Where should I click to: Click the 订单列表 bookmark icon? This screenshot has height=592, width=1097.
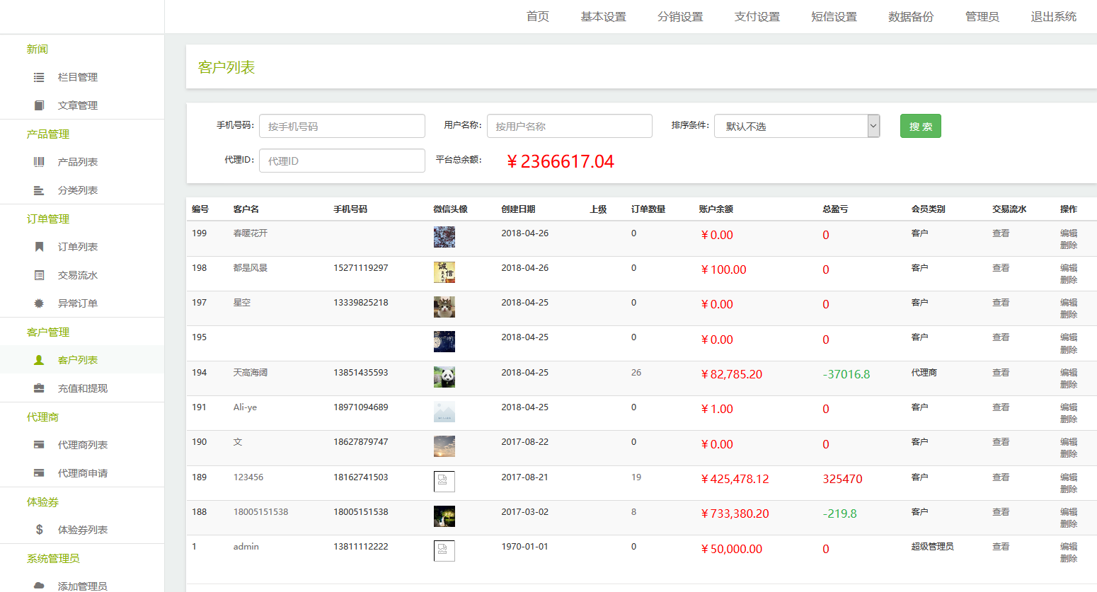(39, 247)
